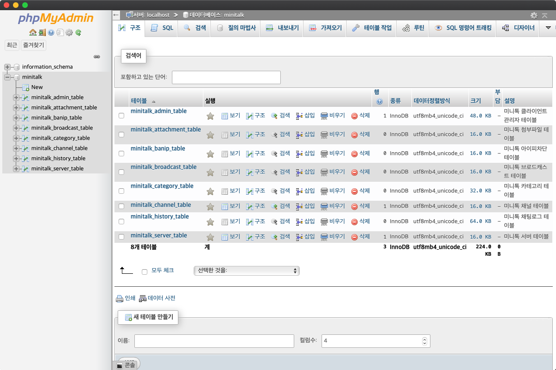
Task: Switch to the 내보내기 tab
Action: coord(282,28)
